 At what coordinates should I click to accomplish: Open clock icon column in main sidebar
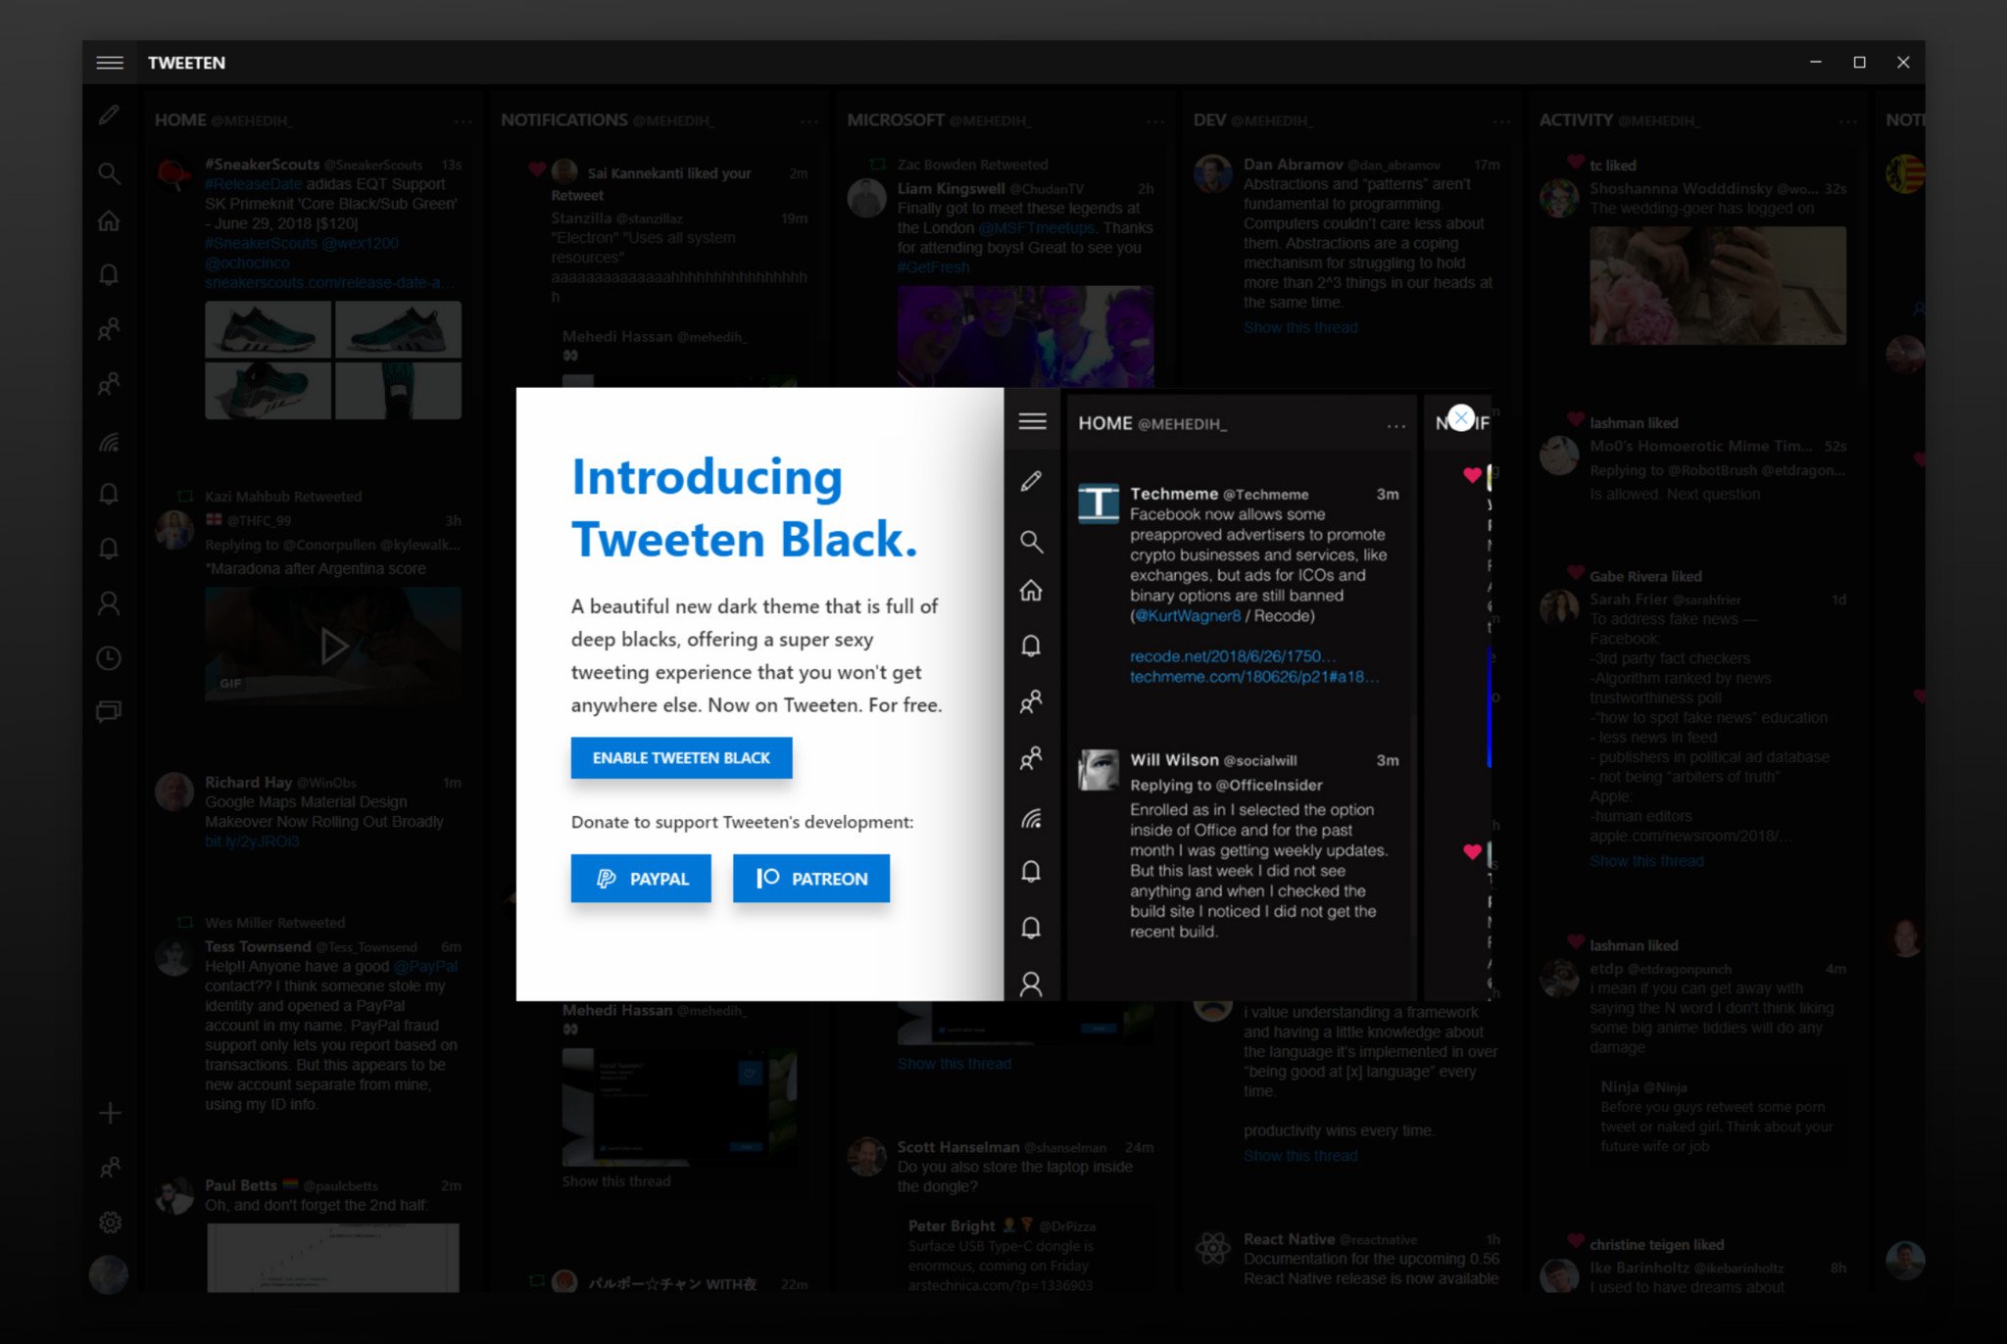click(109, 657)
